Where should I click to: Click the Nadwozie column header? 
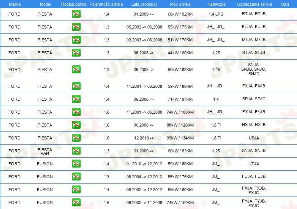pos(216,4)
